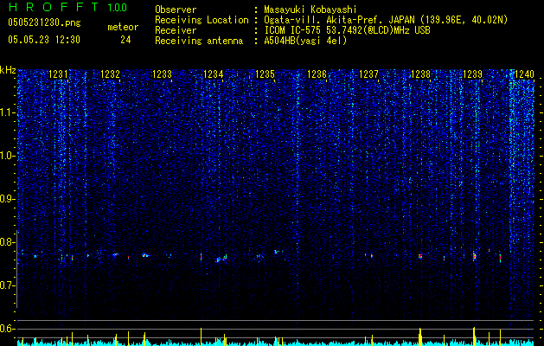Click the 0.7 kHz axis label

coord(8,285)
